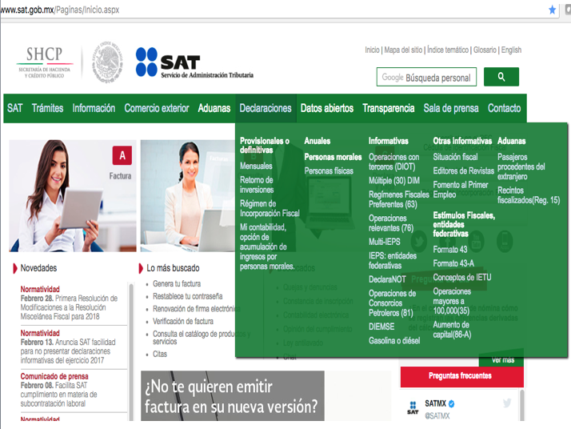
Task: Open Regímenes Fiscales Preferentes (63)
Action: tap(399, 199)
